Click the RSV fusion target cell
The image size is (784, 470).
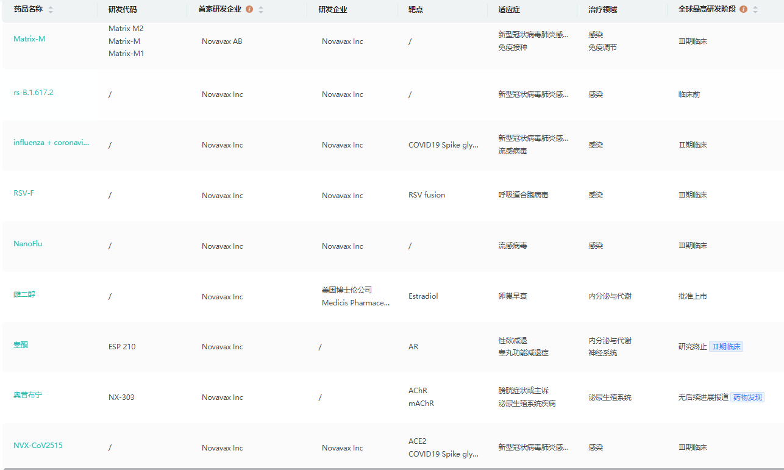[427, 195]
